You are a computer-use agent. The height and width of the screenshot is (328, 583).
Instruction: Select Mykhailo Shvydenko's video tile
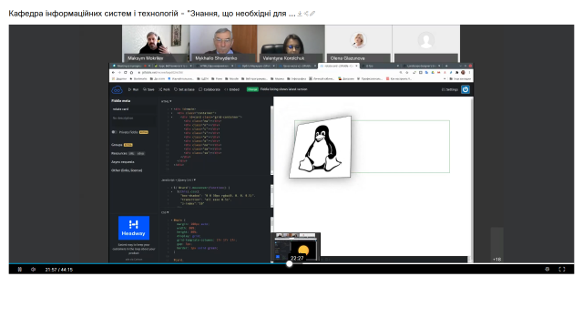coord(223,44)
